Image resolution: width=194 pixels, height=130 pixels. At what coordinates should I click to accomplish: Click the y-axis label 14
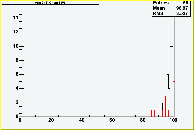point(16,18)
